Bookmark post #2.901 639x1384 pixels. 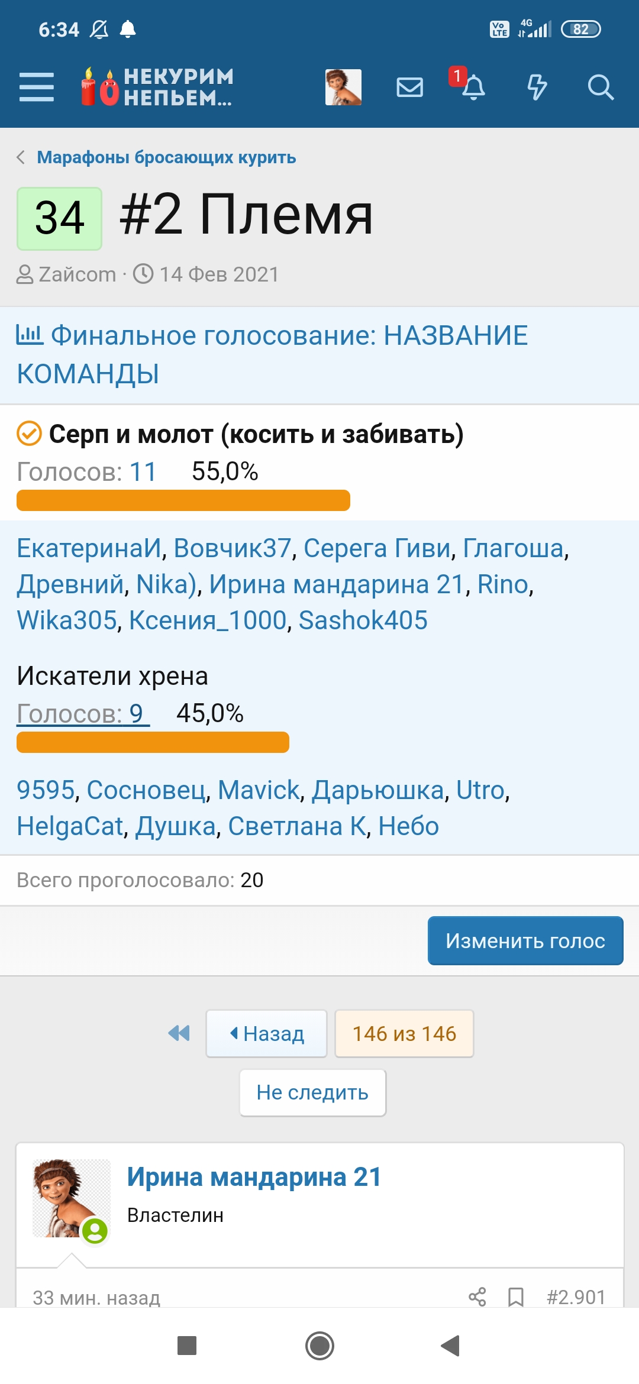click(516, 1296)
